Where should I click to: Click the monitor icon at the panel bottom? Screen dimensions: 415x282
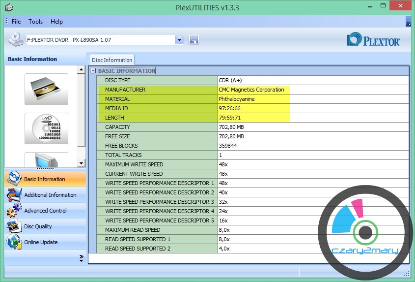click(x=46, y=160)
